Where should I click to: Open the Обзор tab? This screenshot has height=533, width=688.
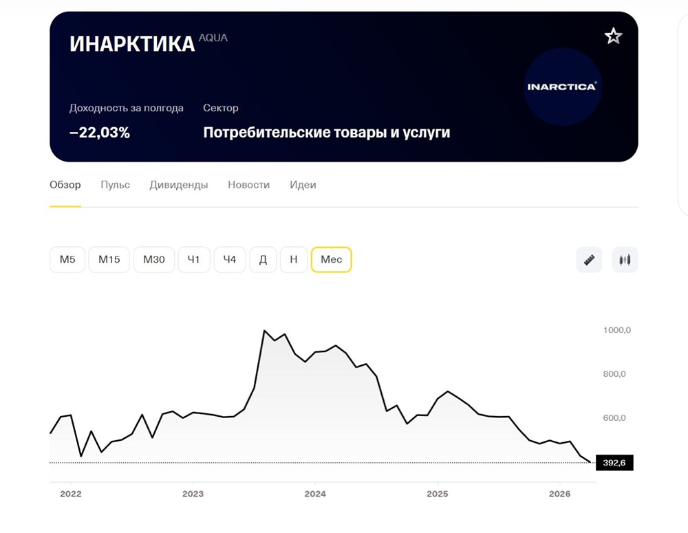(64, 184)
